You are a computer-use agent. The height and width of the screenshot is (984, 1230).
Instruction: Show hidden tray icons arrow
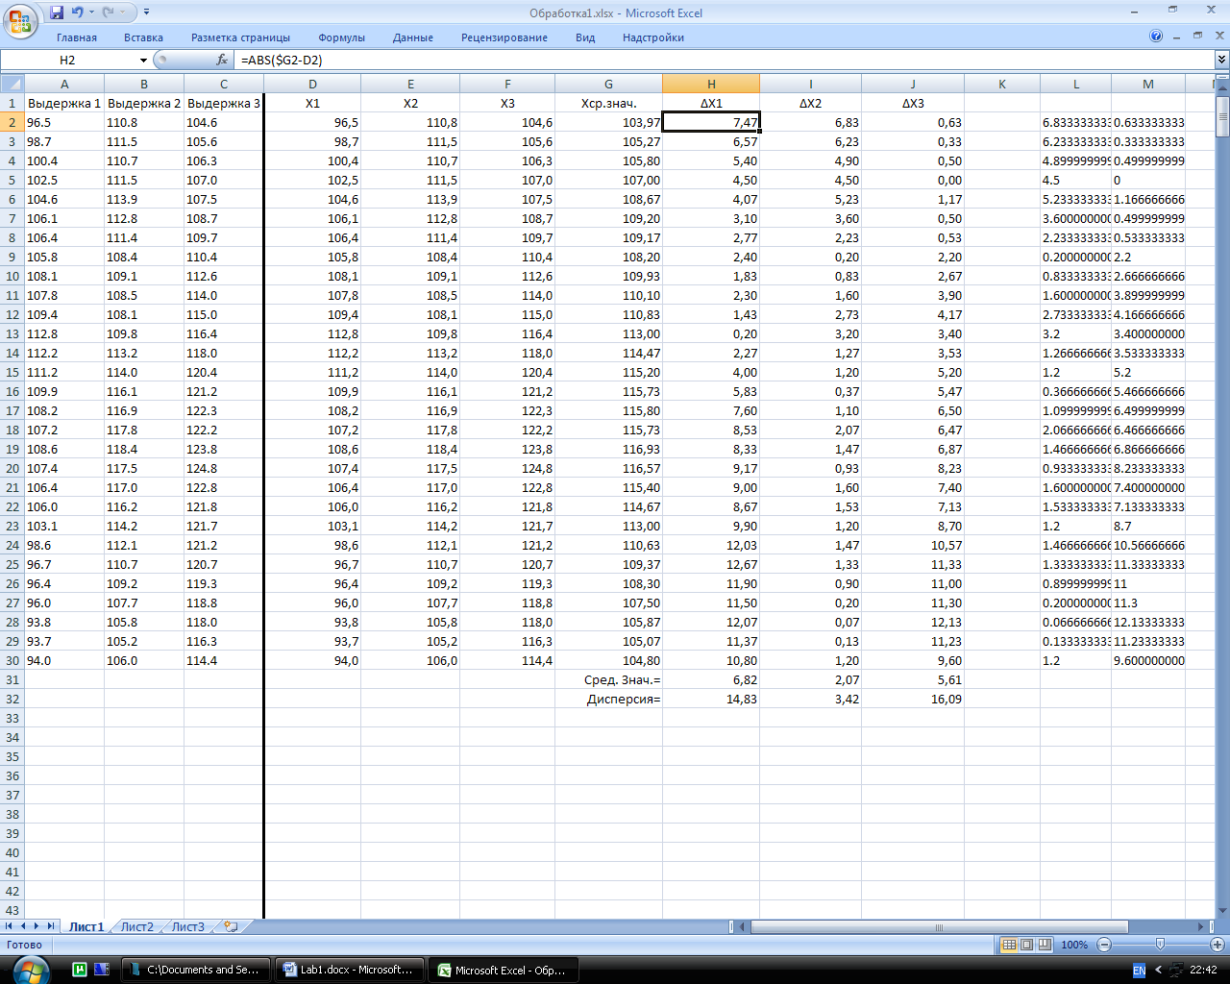(x=1158, y=971)
